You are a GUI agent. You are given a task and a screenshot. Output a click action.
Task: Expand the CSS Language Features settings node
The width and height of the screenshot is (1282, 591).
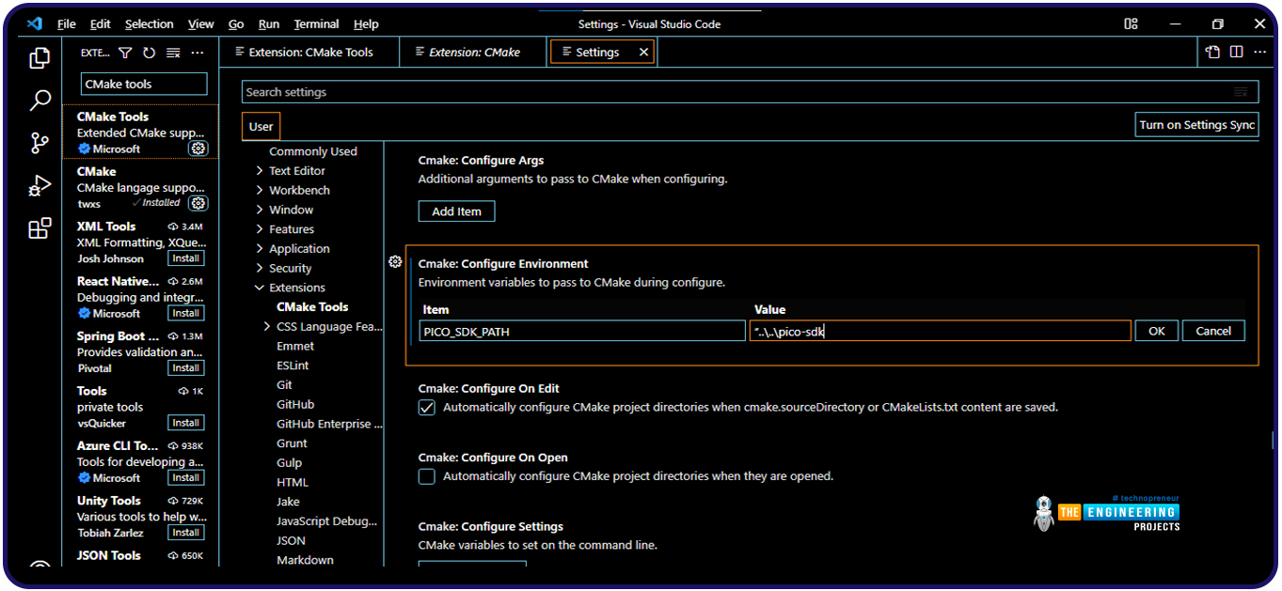pos(267,326)
